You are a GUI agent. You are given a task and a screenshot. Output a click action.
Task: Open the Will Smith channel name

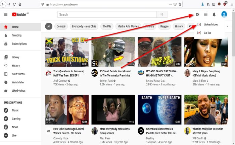point(198,138)
